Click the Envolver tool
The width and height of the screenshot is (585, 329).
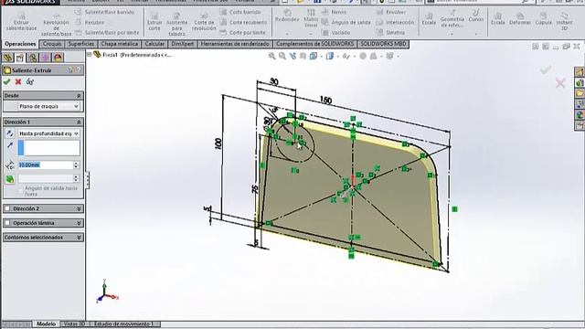click(390, 12)
